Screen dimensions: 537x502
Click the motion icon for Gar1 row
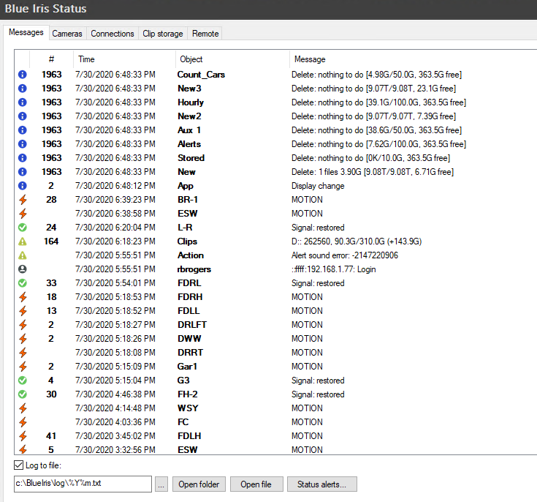[22, 367]
